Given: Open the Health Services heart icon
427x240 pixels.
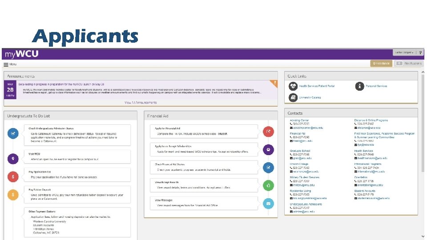Looking at the screenshot, I should [x=293, y=86].
